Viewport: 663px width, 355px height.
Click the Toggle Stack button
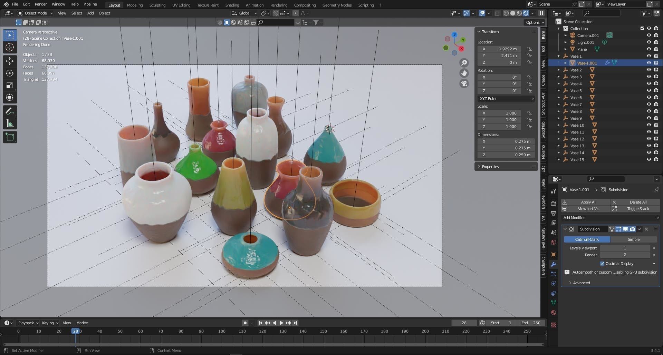pyautogui.click(x=635, y=209)
